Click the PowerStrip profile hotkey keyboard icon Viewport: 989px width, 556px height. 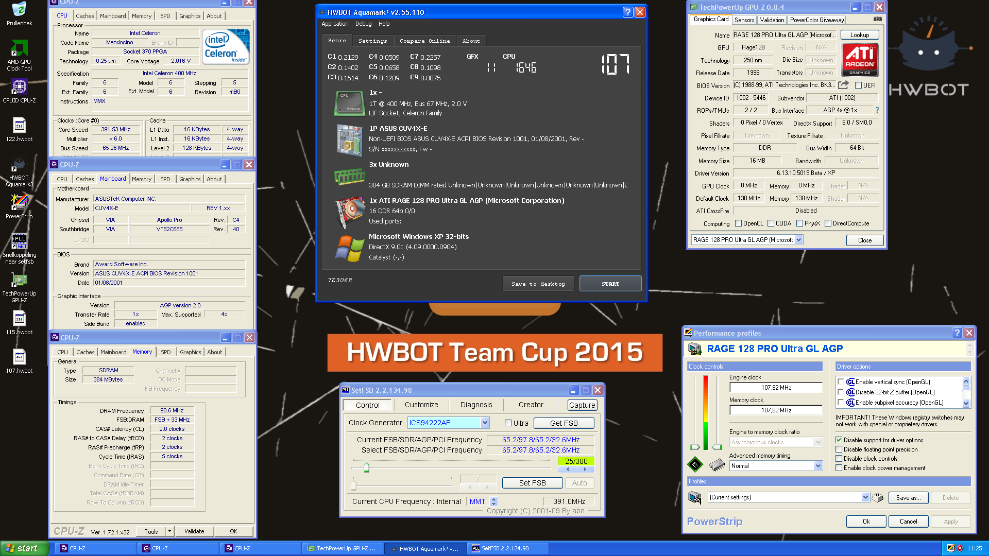click(878, 497)
